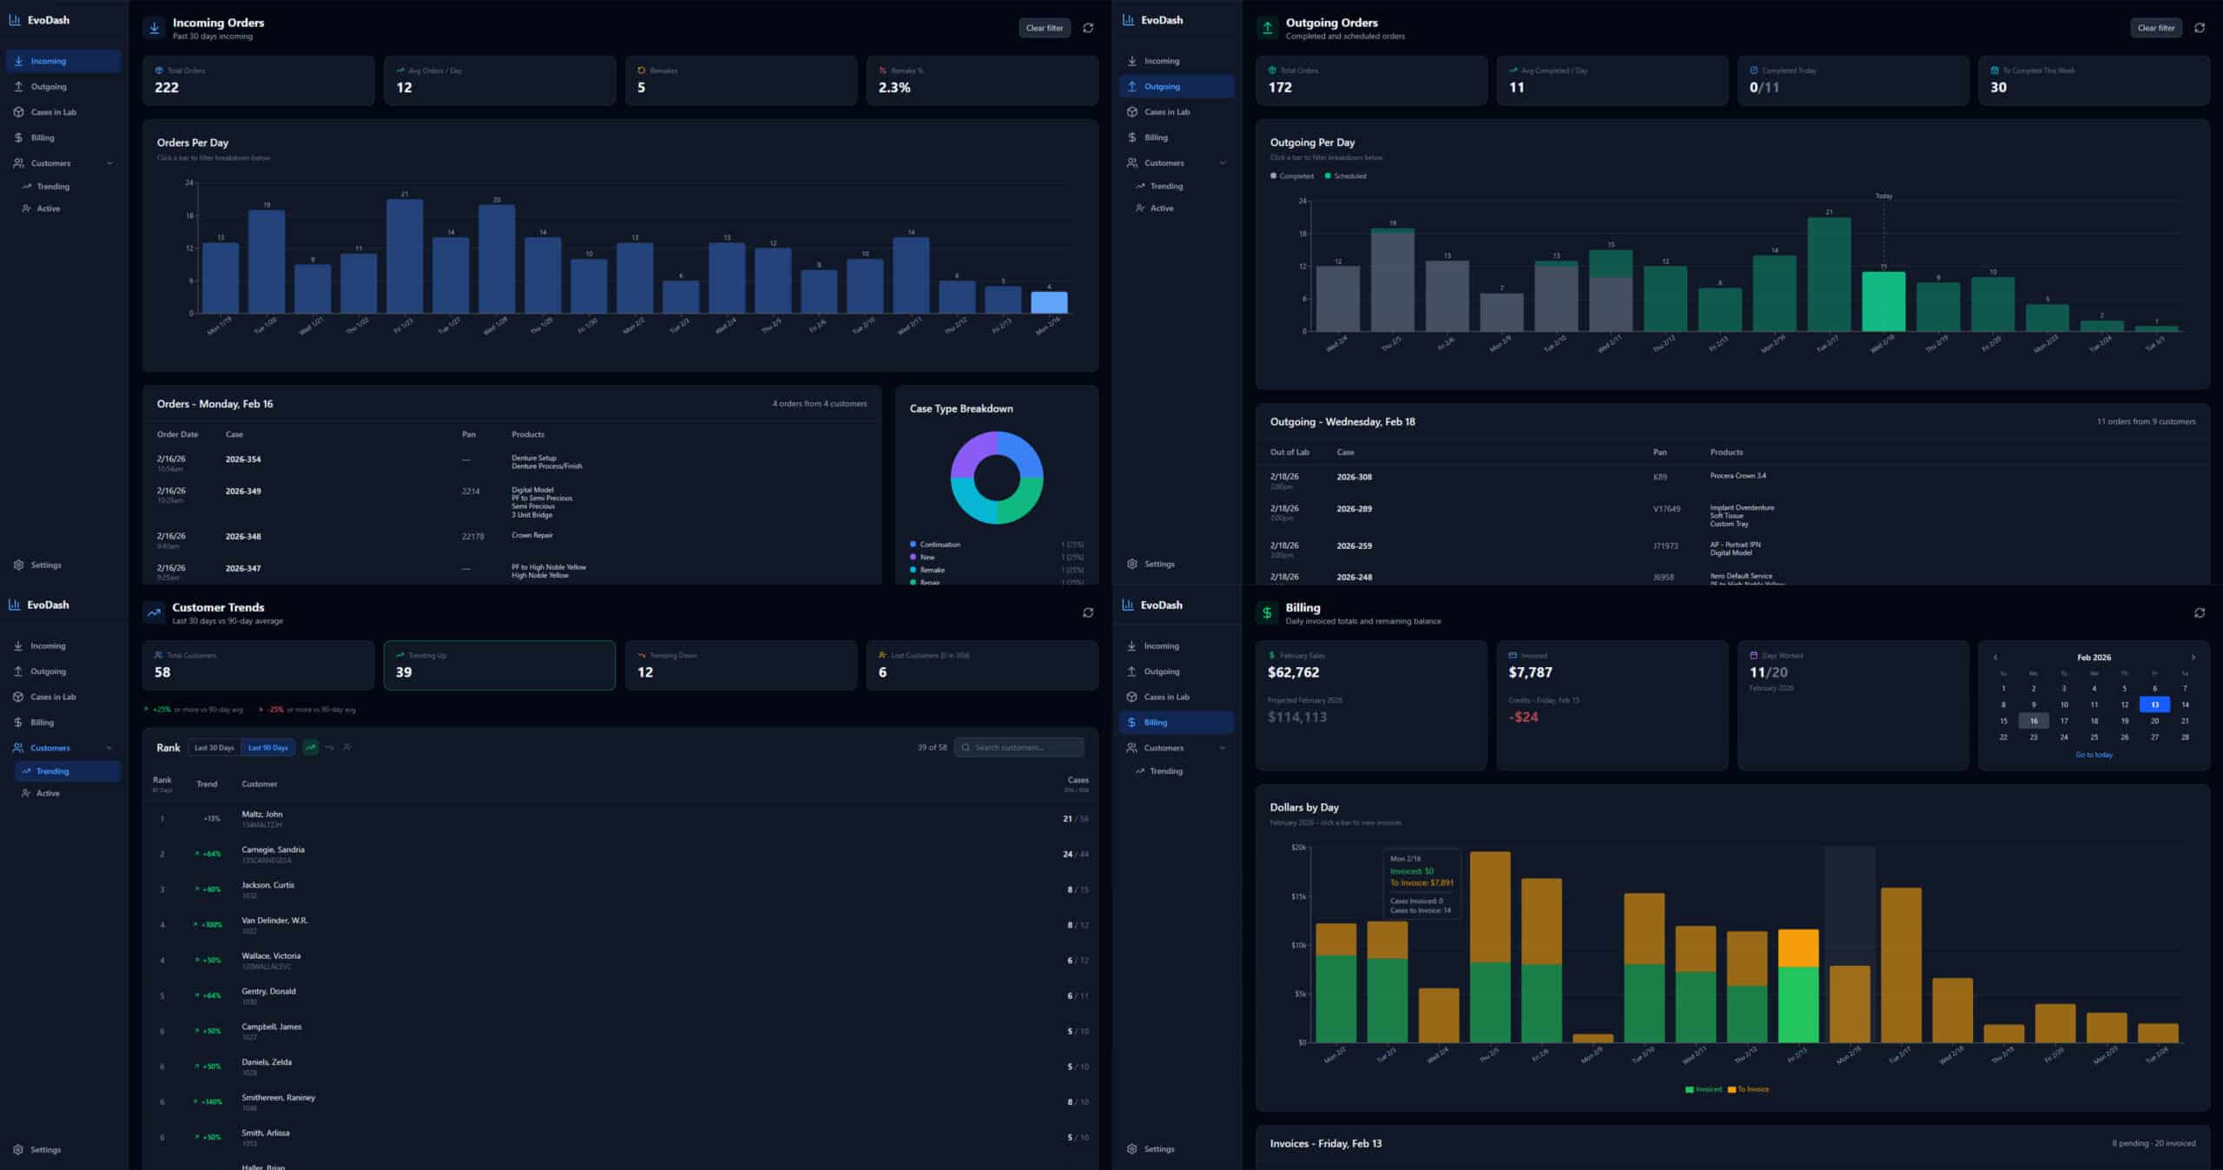The image size is (2223, 1170).
Task: Collapse Customers chevron in Outgoing Orders sidebar
Action: click(1223, 163)
